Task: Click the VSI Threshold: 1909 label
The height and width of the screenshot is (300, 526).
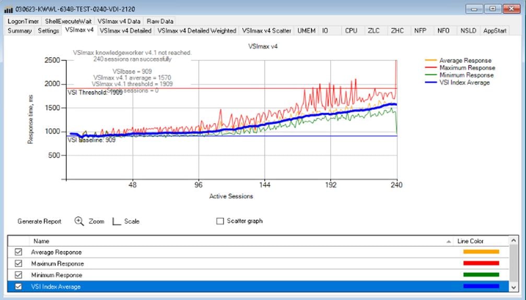Action: pos(95,92)
